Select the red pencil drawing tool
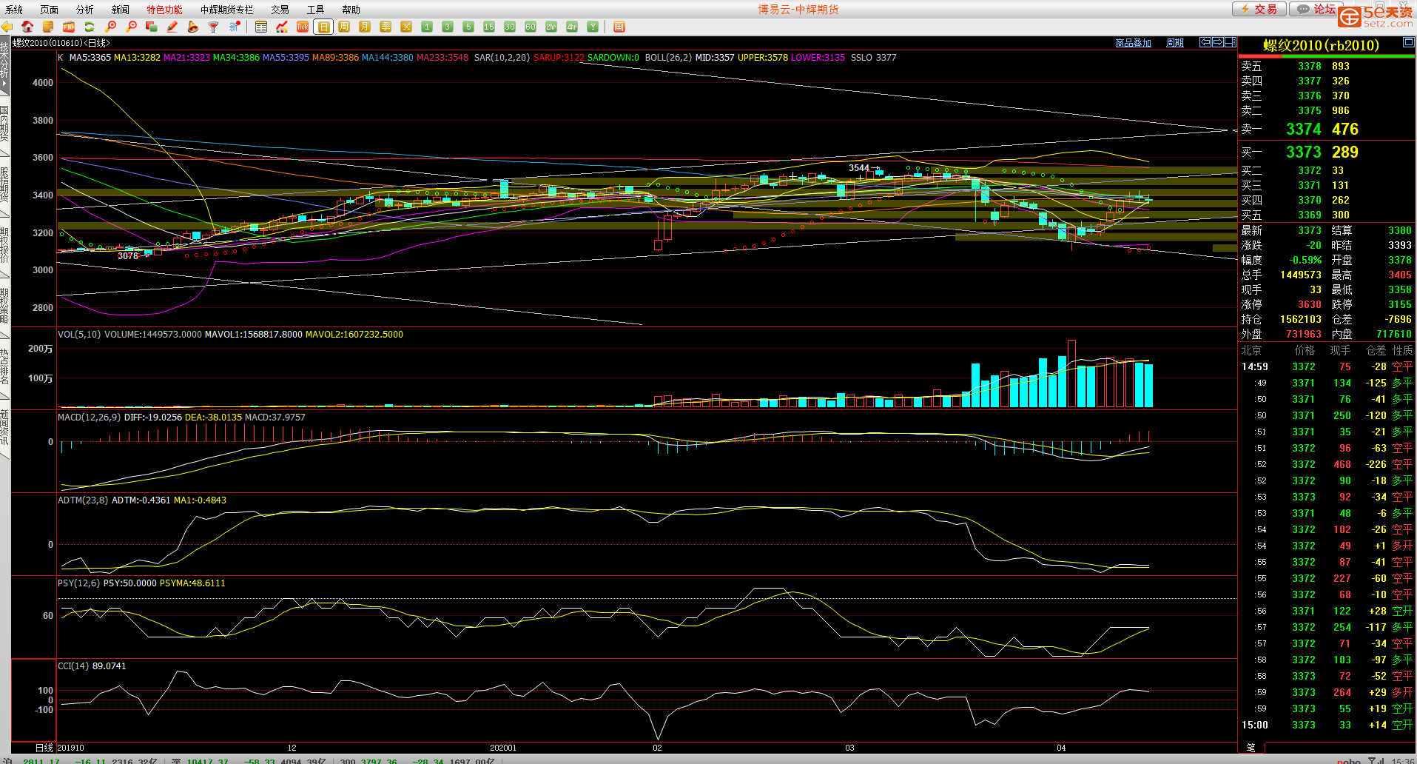This screenshot has height=764, width=1417. [172, 27]
